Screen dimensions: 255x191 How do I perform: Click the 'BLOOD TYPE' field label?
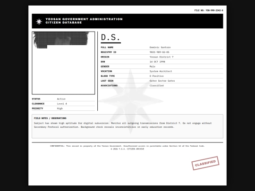(x=108, y=76)
